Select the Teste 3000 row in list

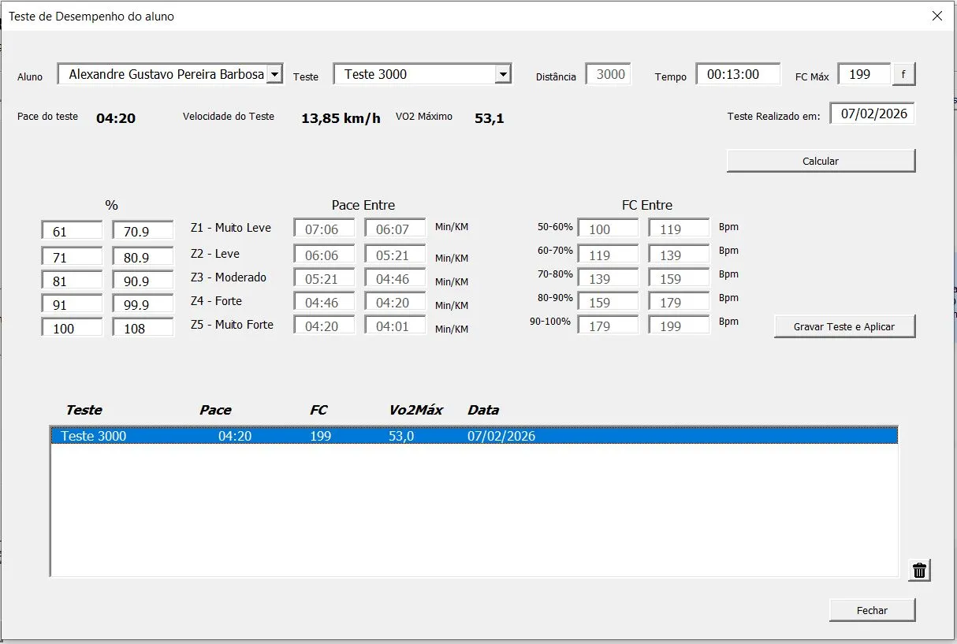coord(473,436)
